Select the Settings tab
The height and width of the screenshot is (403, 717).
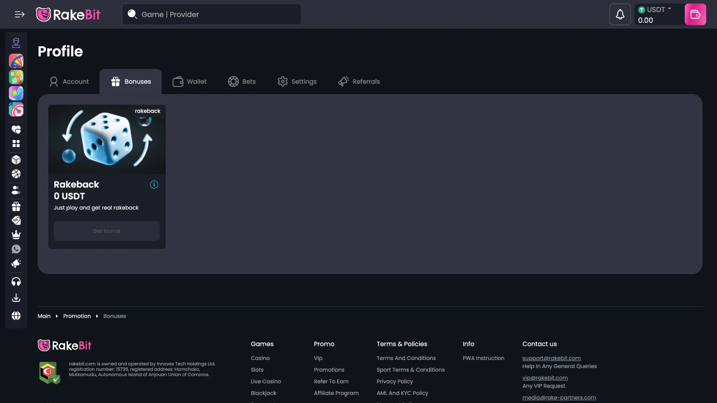click(297, 82)
